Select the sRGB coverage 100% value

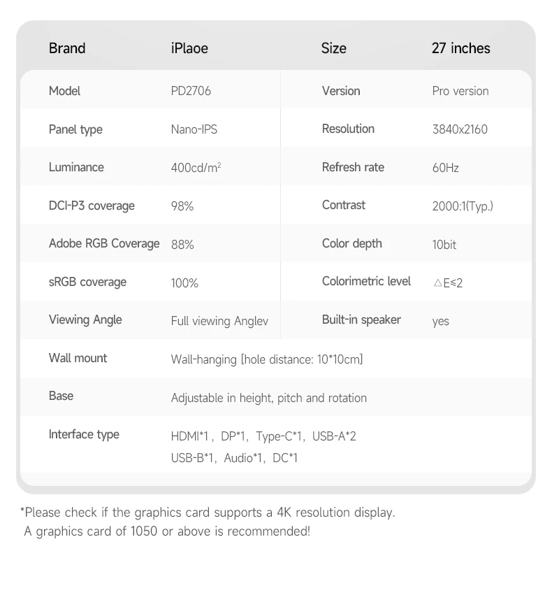pos(184,283)
